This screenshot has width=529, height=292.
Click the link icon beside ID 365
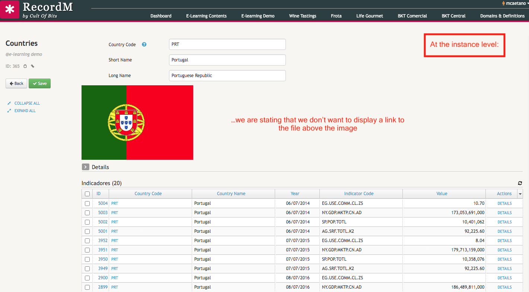click(x=32, y=66)
